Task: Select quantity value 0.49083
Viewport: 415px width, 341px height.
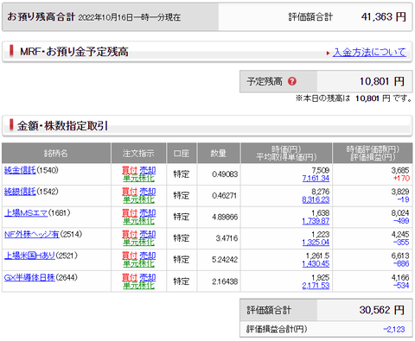Action: 225,174
